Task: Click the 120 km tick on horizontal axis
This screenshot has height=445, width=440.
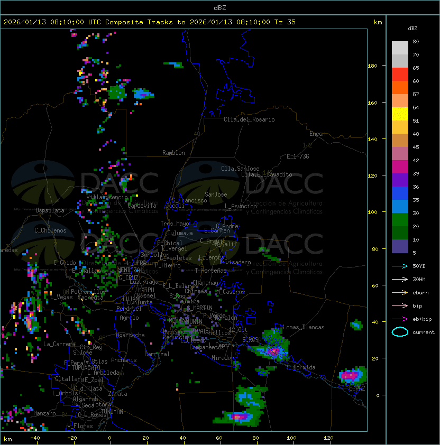Action: click(x=328, y=438)
